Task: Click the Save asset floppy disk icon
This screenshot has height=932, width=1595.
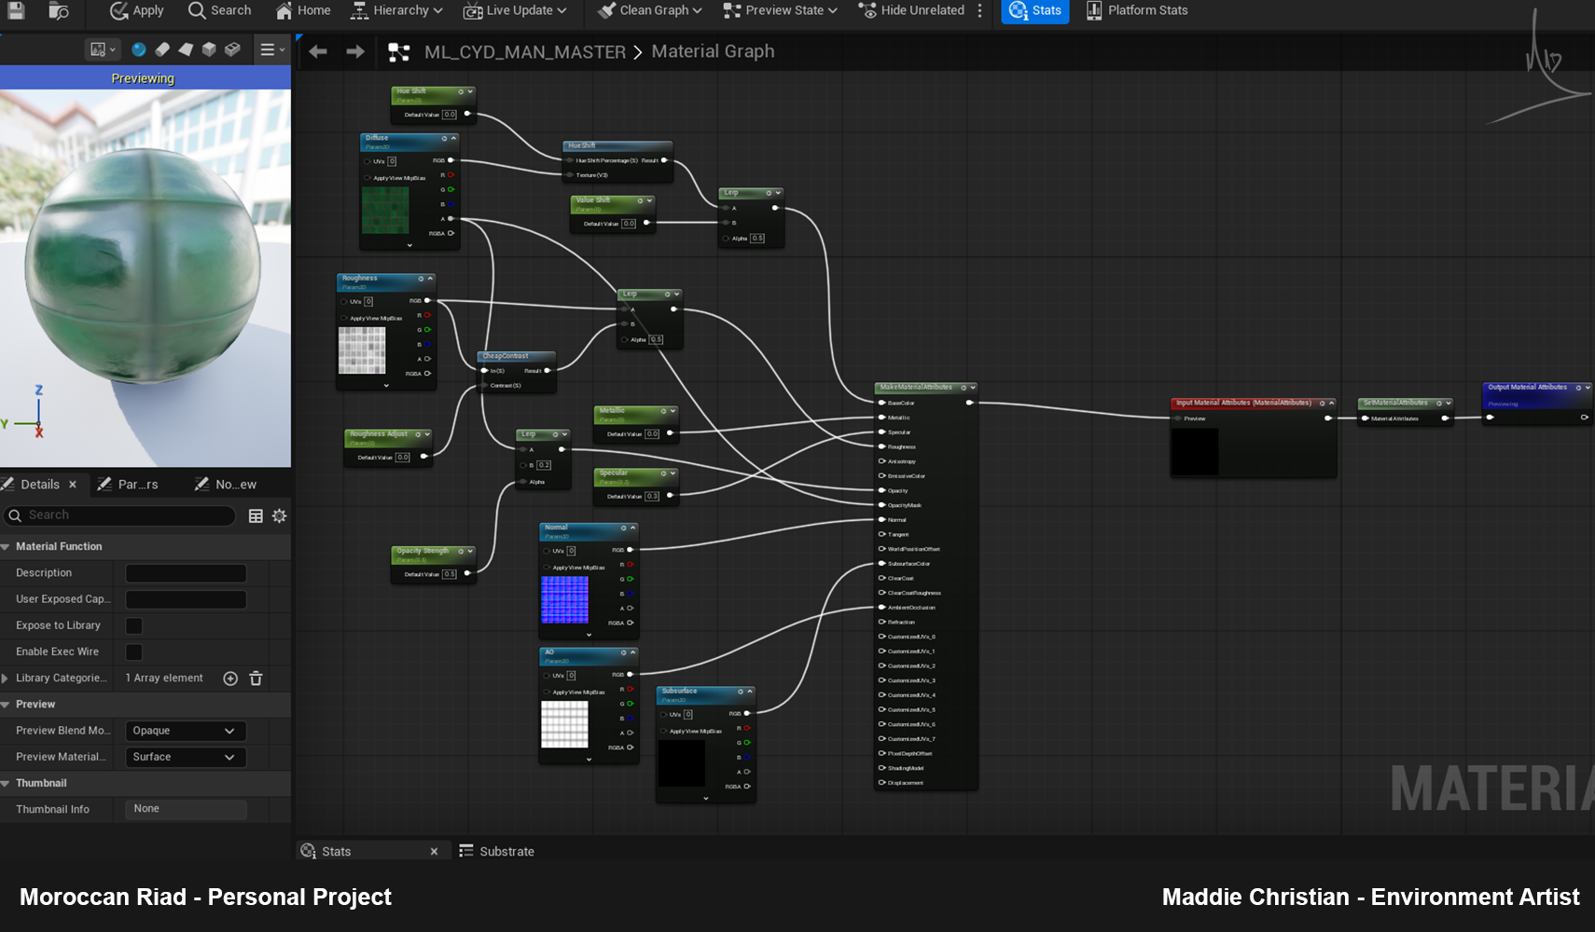Action: click(16, 10)
